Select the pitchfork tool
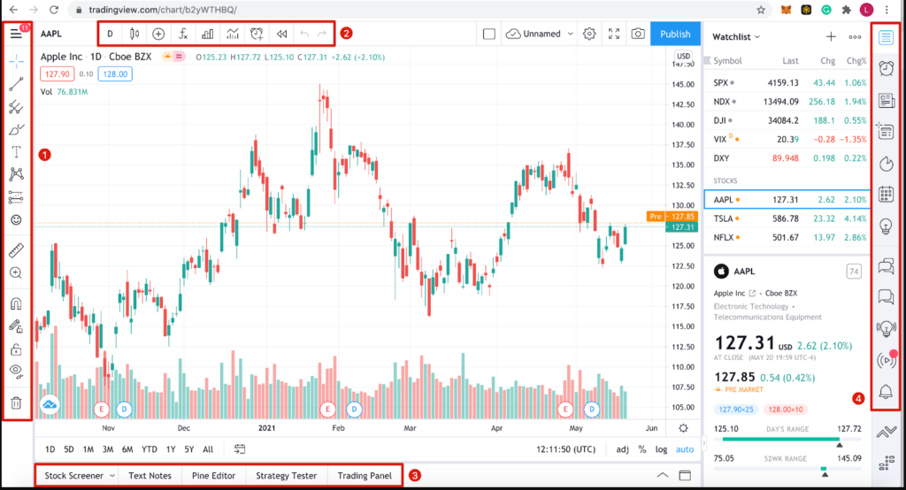Image resolution: width=906 pixels, height=490 pixels. (x=16, y=107)
